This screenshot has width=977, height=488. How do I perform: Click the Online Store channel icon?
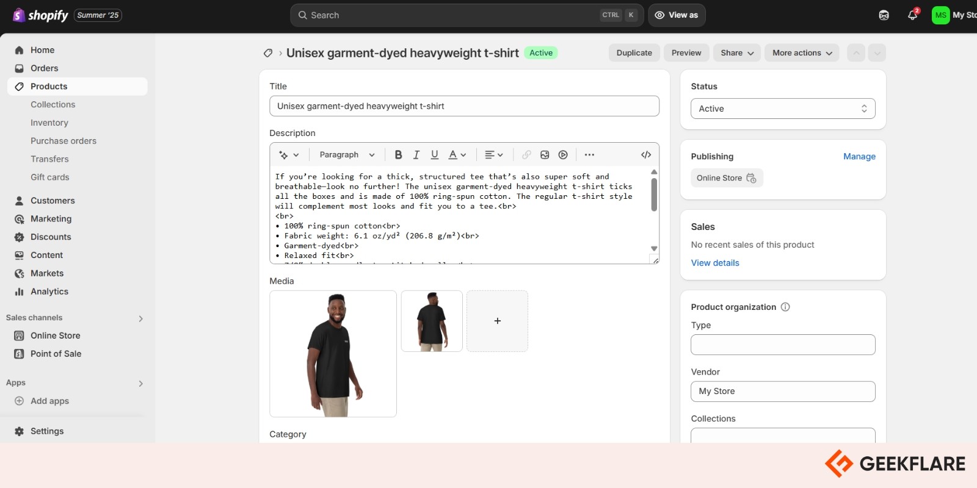[x=19, y=335]
